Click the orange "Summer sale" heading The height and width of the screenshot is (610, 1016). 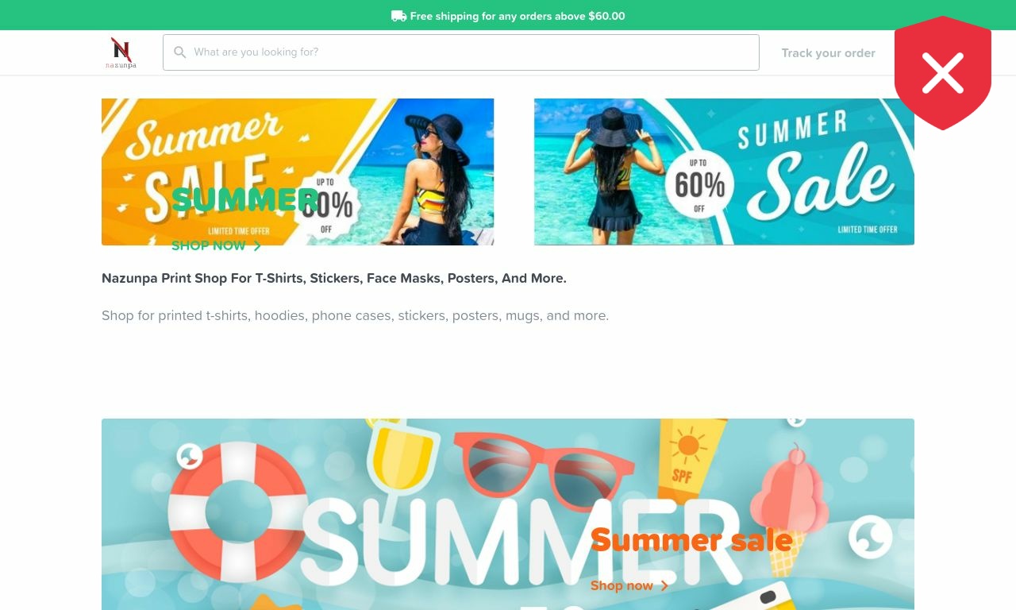[691, 540]
